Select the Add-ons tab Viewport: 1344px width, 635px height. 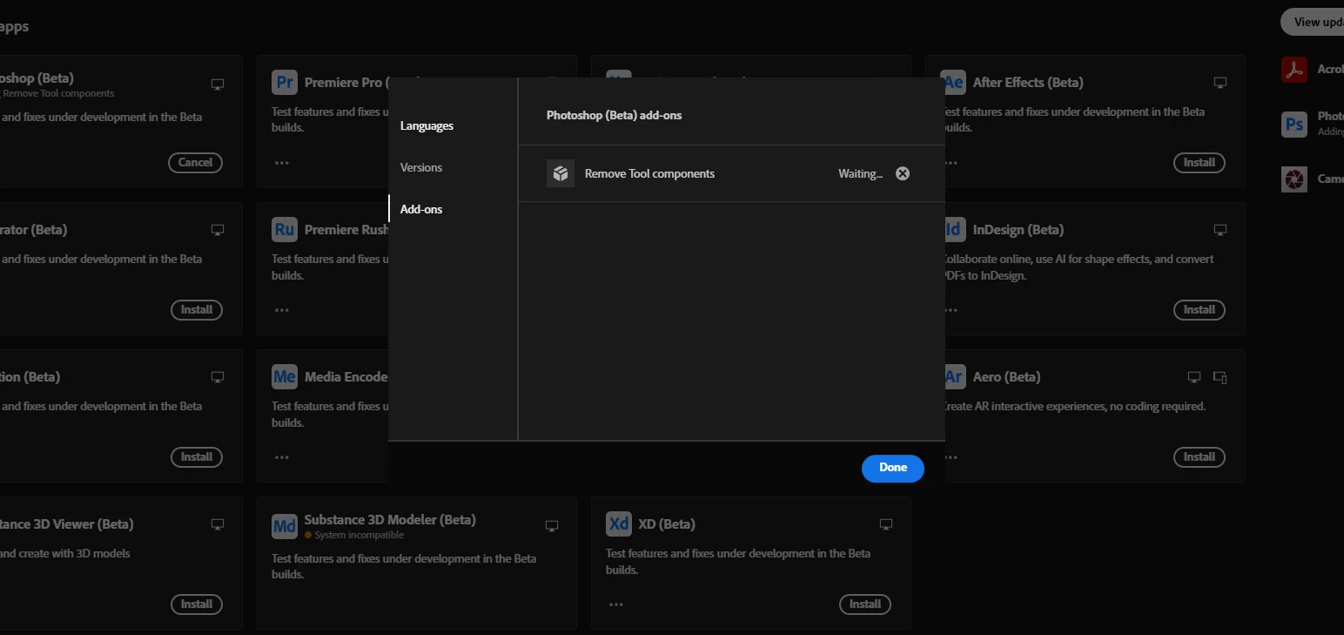click(421, 210)
